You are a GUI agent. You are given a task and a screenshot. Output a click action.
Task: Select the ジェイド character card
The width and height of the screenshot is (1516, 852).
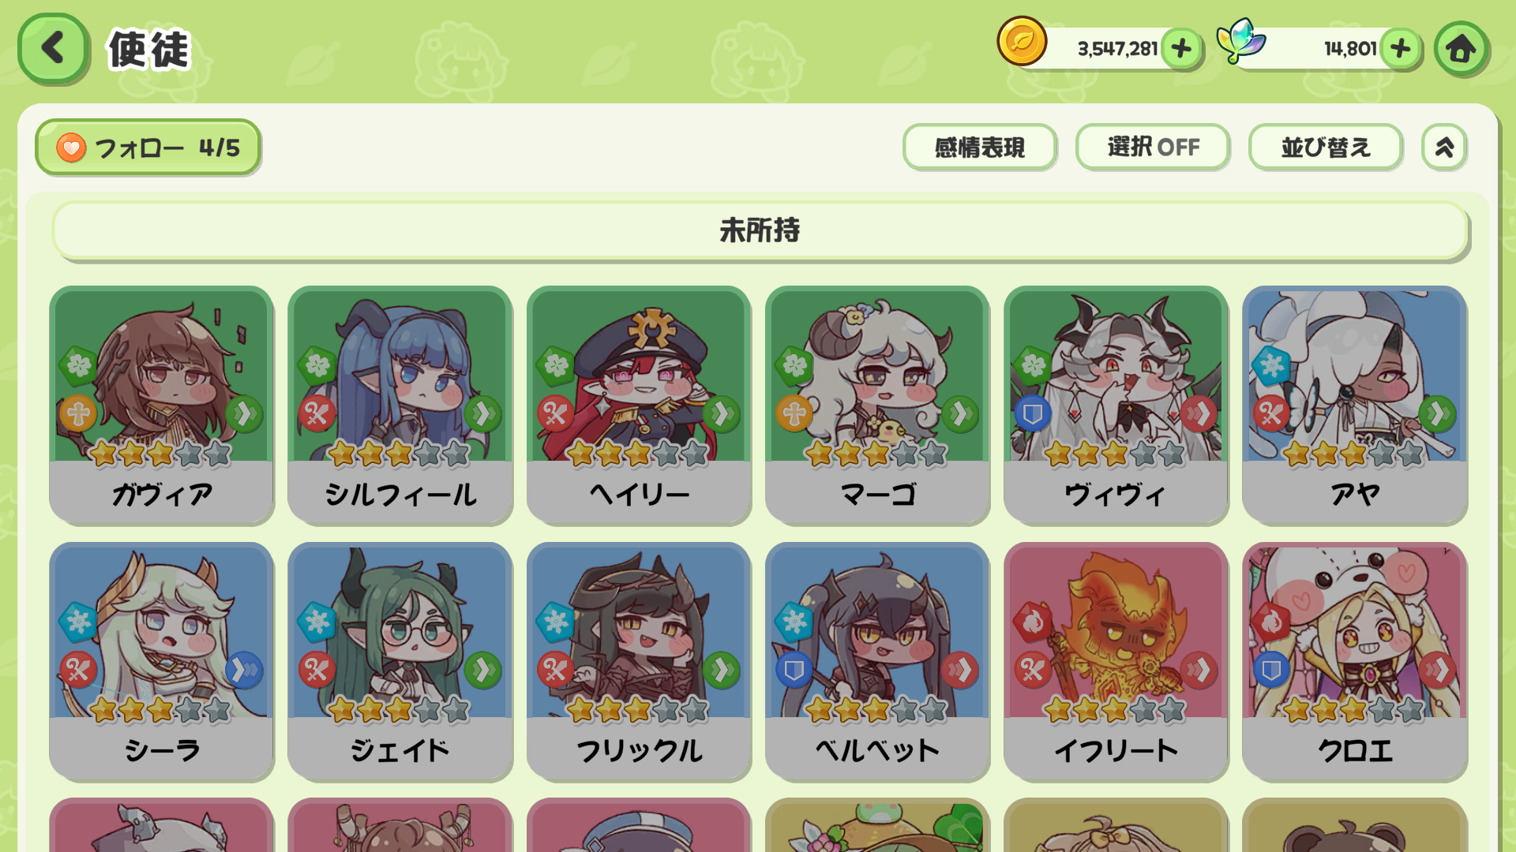pyautogui.click(x=400, y=661)
